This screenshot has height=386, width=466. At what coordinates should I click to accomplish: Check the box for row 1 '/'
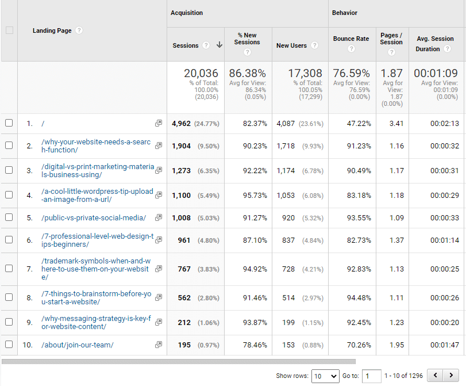tap(9, 123)
